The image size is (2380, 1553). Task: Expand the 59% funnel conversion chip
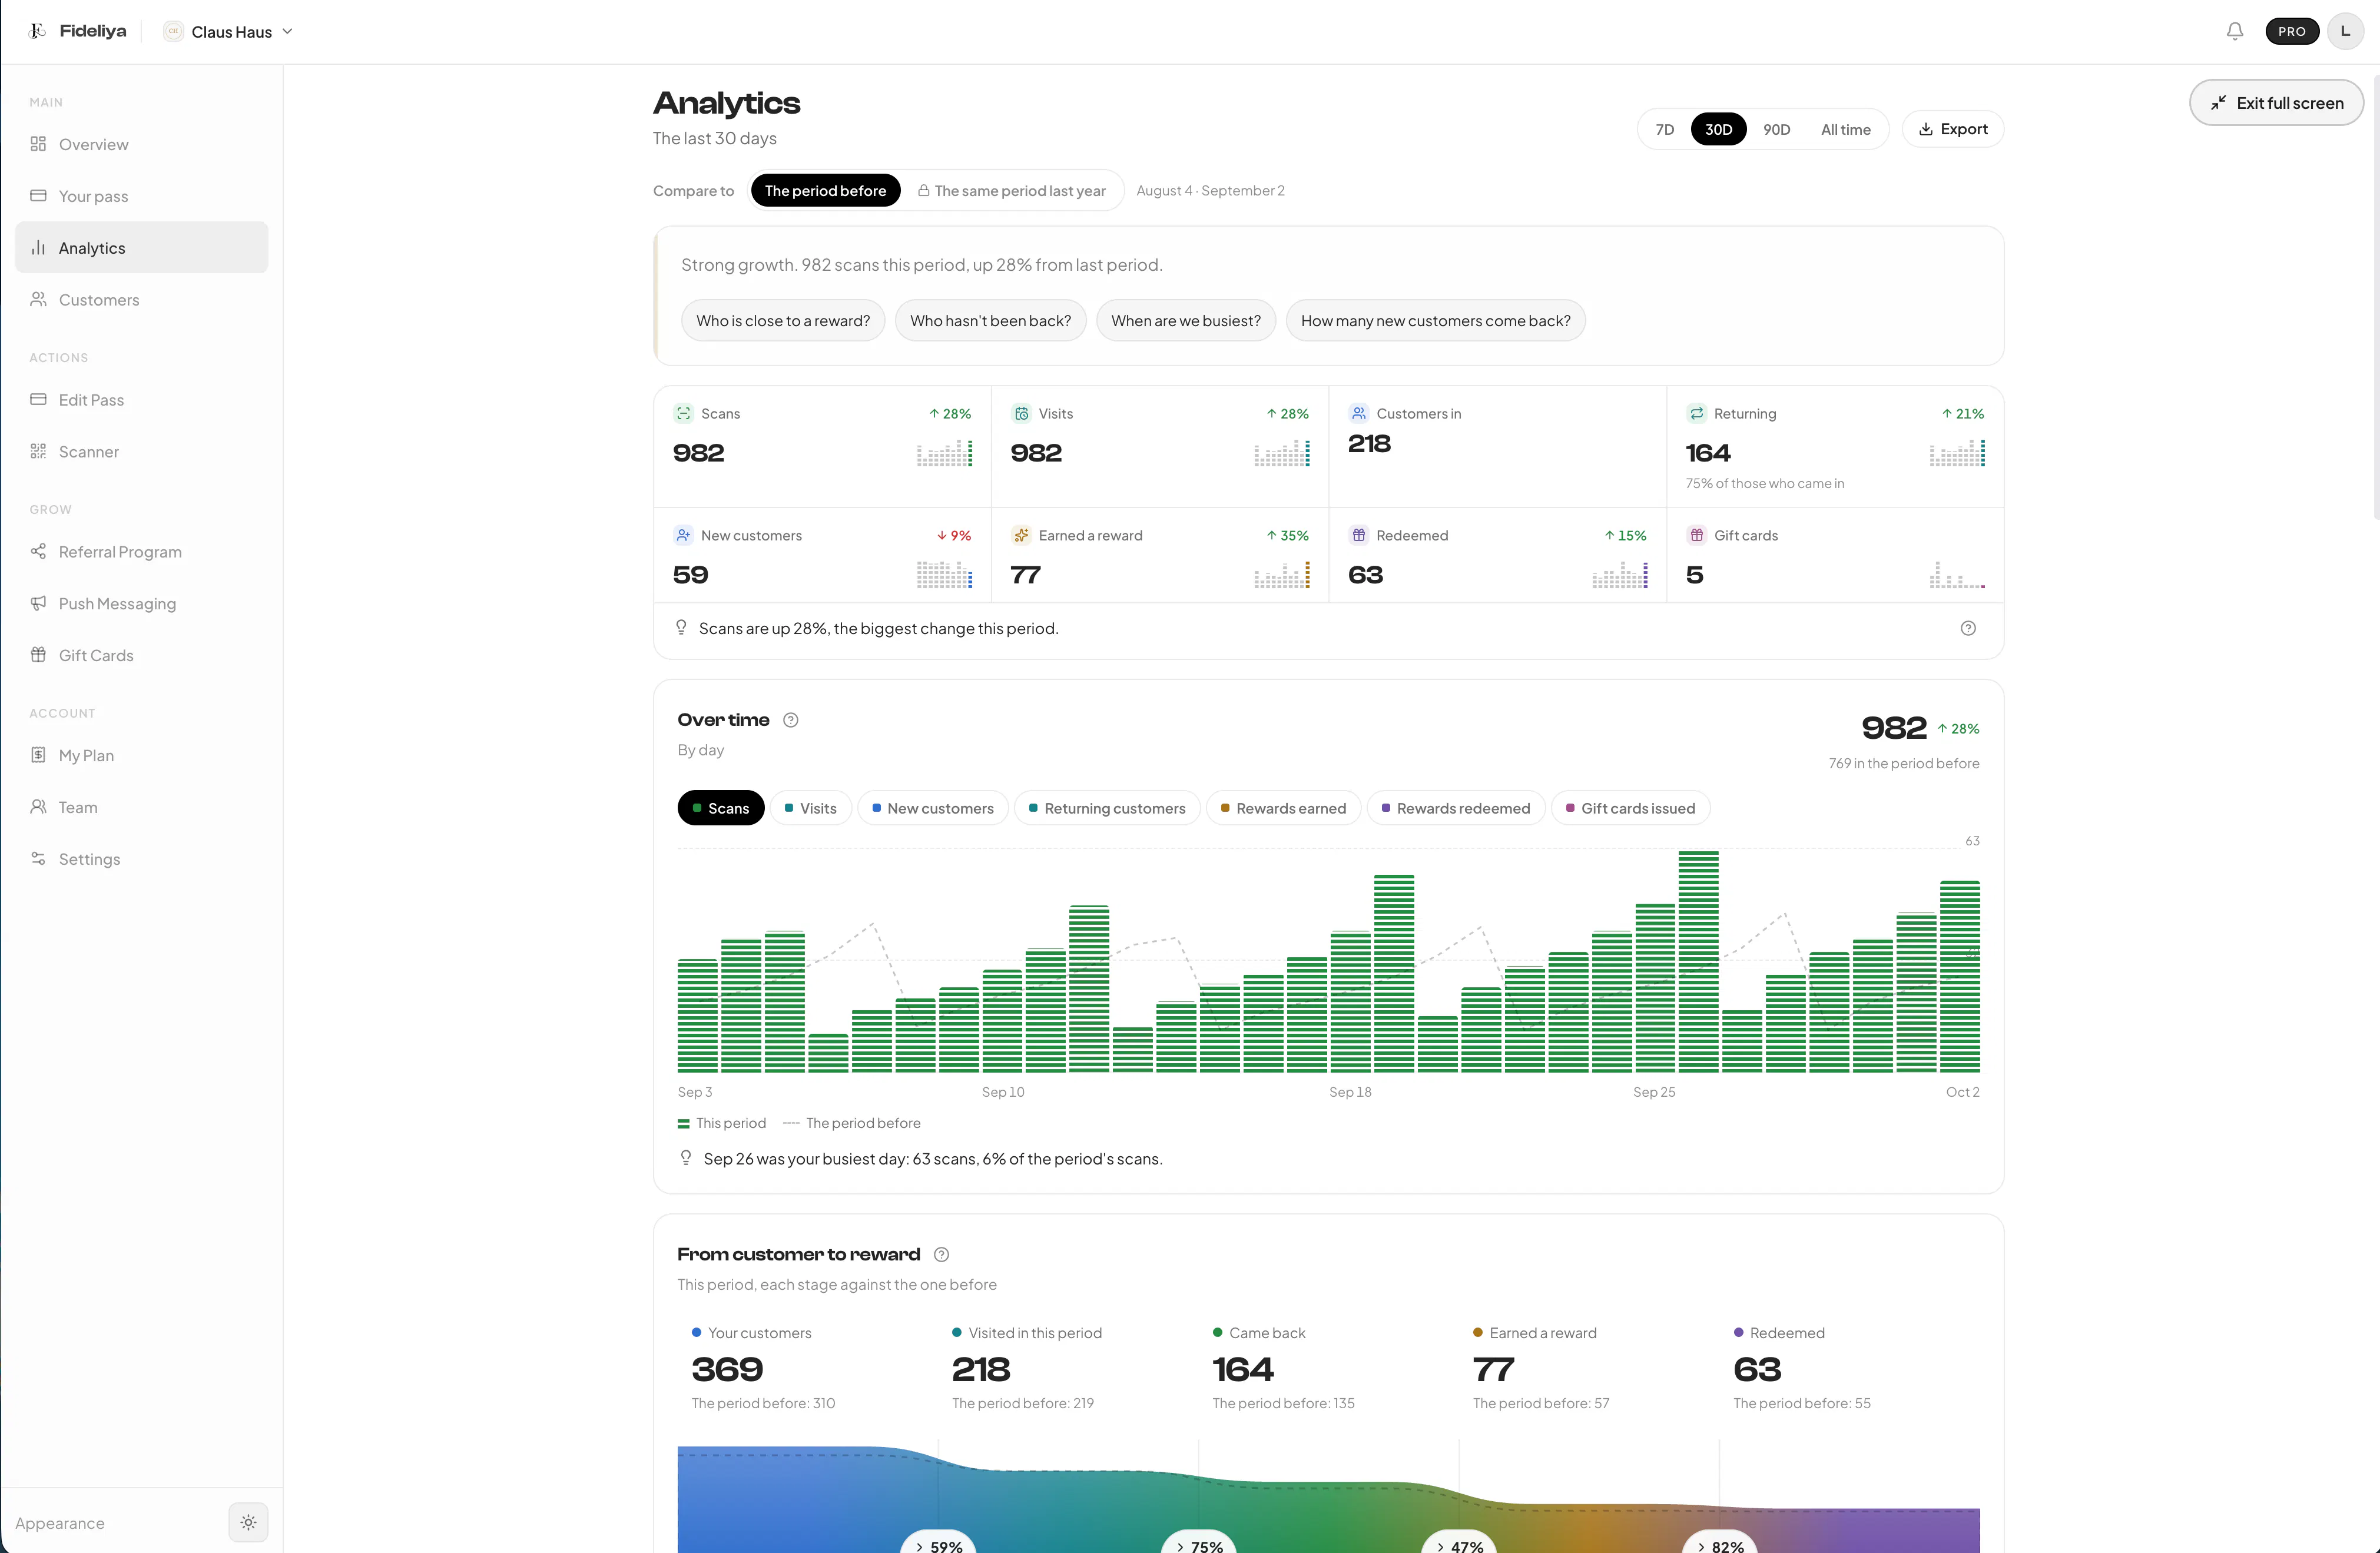pos(938,1543)
